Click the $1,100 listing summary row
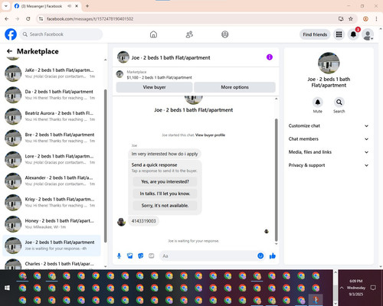The width and height of the screenshot is (383, 306). [195, 74]
